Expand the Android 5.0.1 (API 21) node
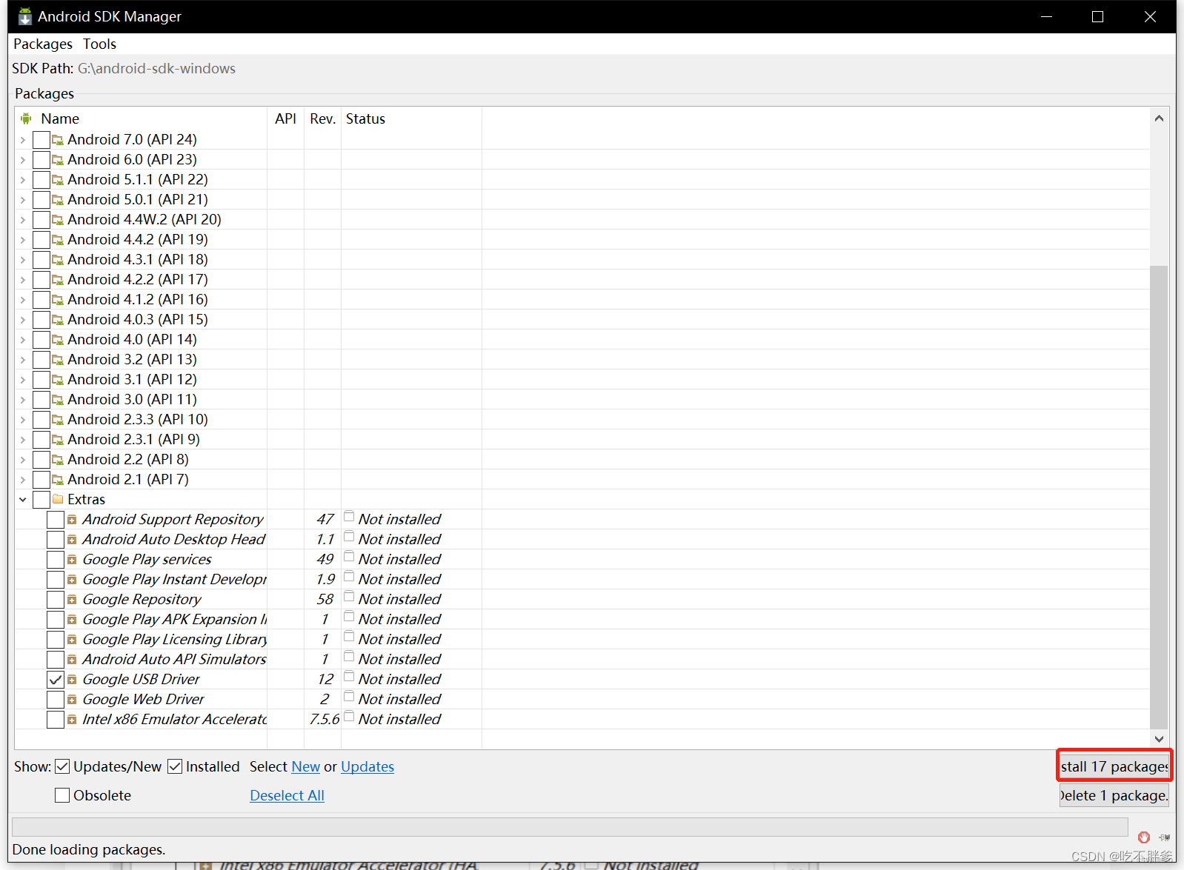1184x870 pixels. 23,200
